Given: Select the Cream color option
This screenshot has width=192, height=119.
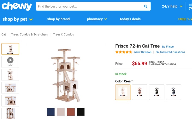Looking at the screenshot, I should point(123,92).
